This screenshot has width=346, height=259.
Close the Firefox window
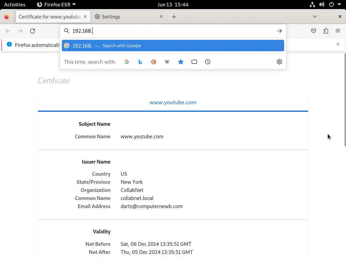[x=340, y=17]
